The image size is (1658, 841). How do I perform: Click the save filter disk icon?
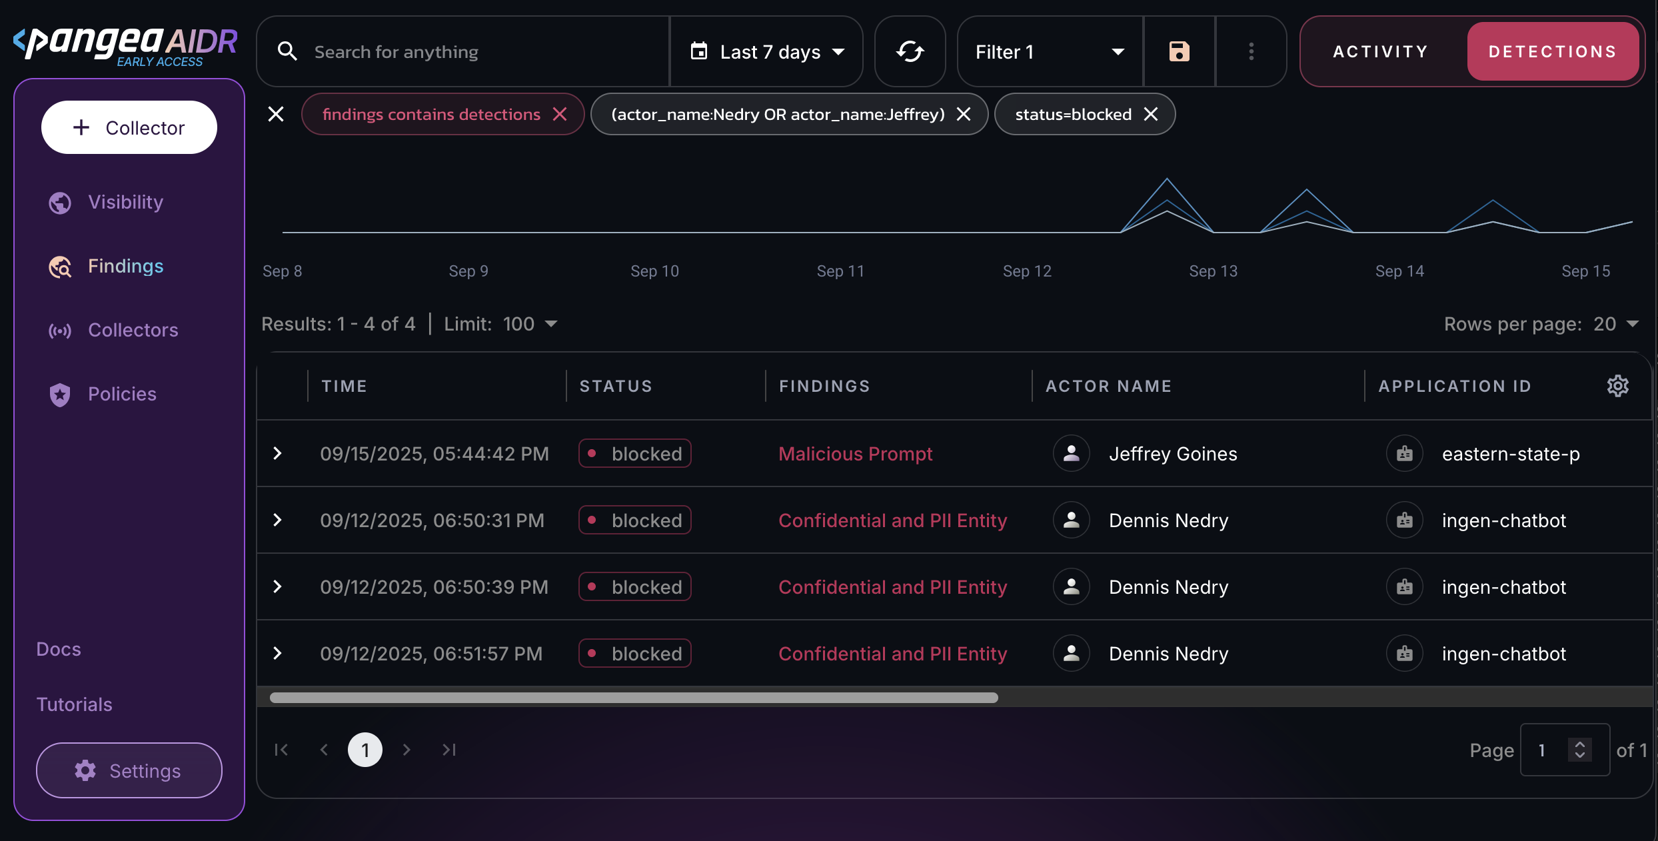(x=1179, y=51)
